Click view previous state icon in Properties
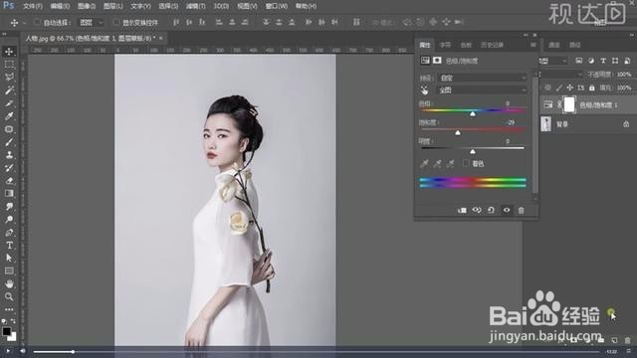The height and width of the screenshot is (358, 637). pyautogui.click(x=477, y=210)
